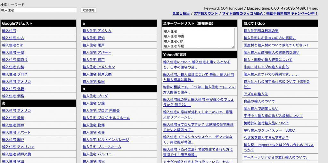328x163 pixels.
Task: Open 輸入住宅 バルコニー link
Action: 99,154
